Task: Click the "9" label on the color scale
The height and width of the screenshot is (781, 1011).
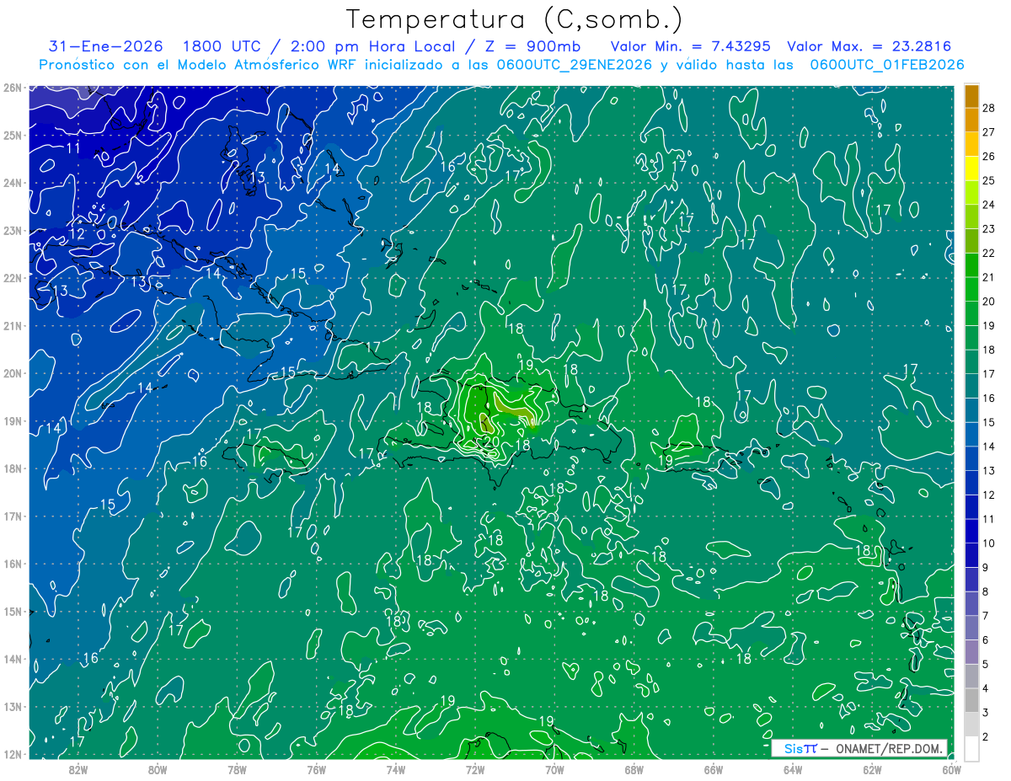Action: (986, 569)
